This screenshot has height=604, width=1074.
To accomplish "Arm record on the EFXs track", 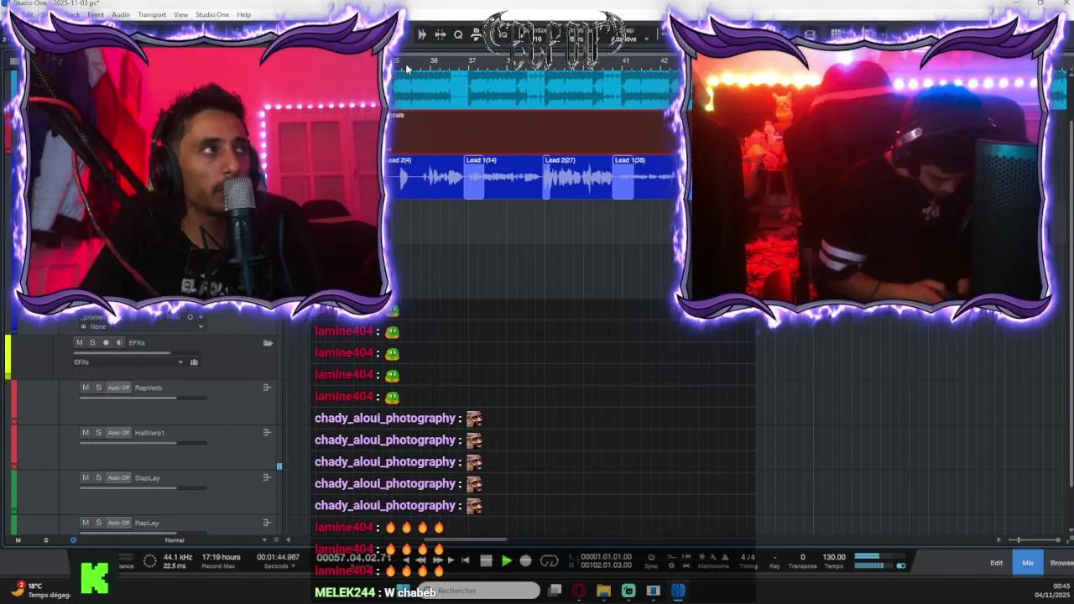I will coord(106,342).
